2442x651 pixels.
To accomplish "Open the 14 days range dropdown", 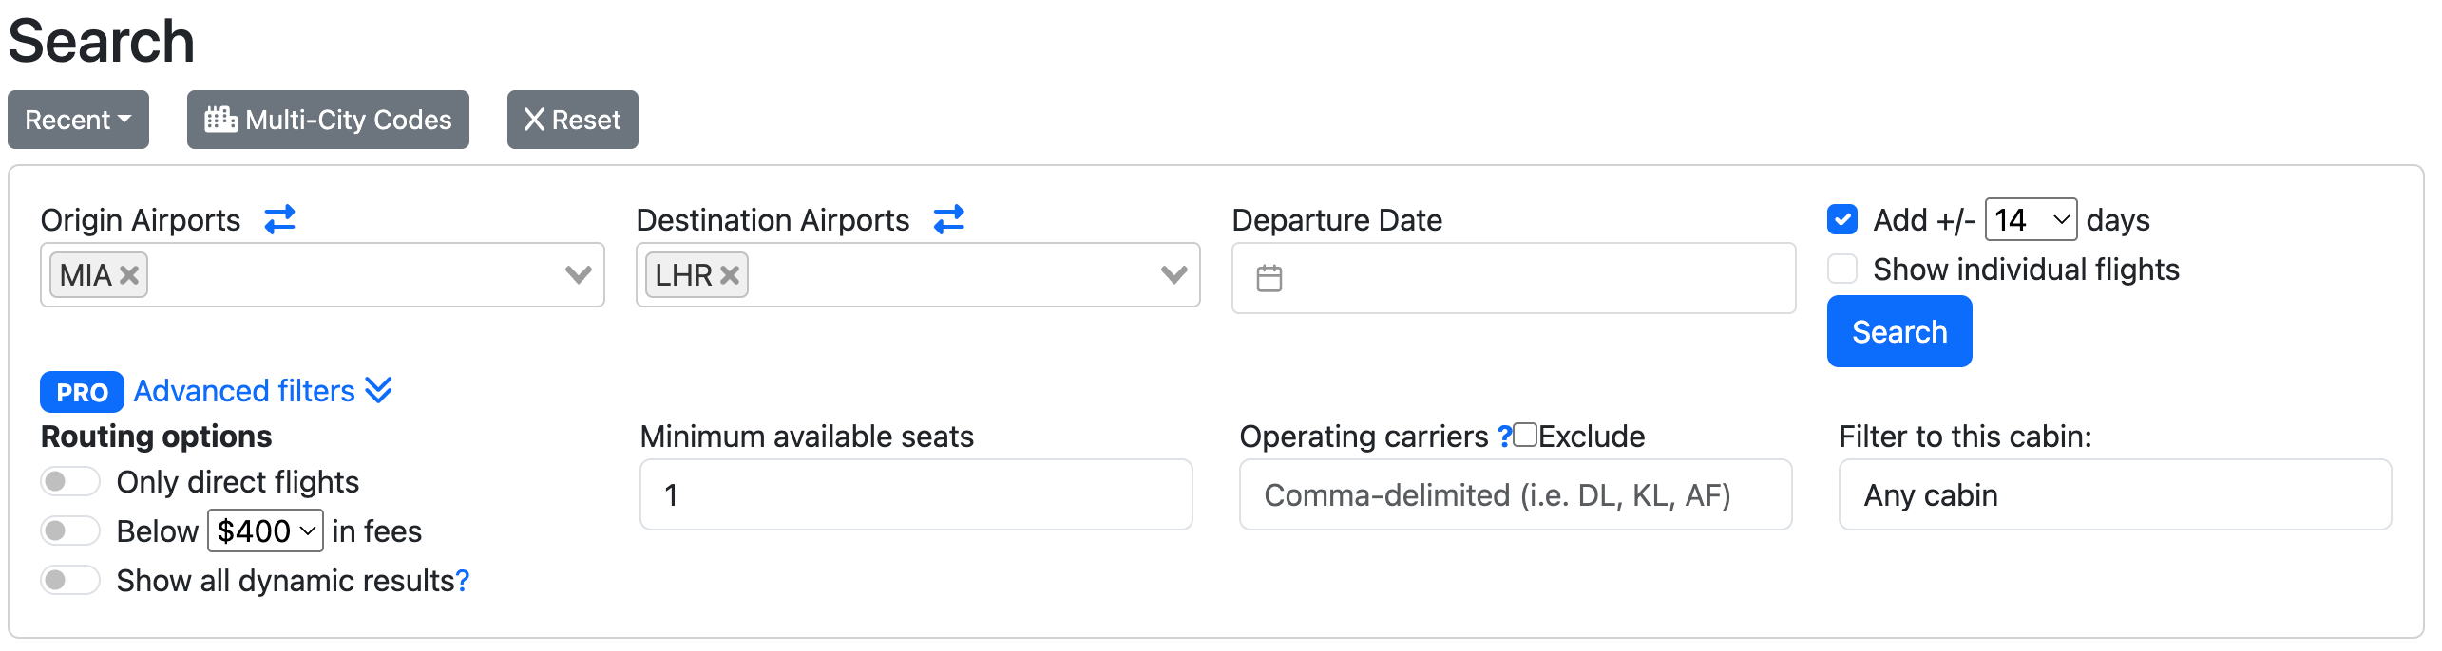I will pyautogui.click(x=2031, y=220).
